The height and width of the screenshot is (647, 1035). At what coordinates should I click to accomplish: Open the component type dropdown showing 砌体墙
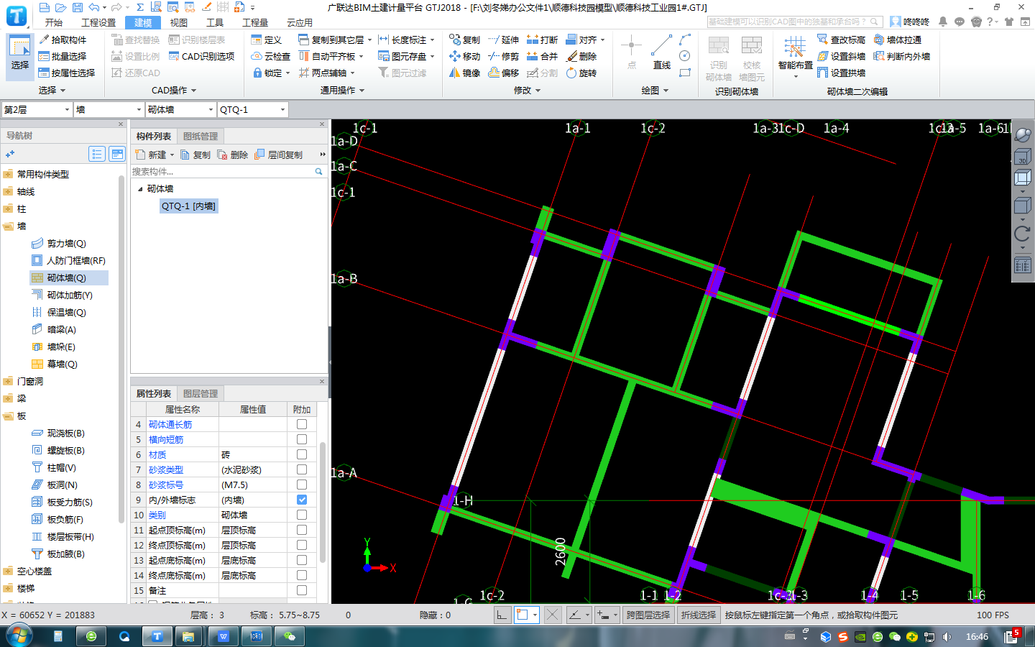click(180, 109)
